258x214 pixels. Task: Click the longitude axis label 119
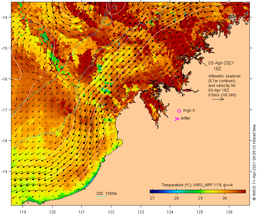(23, 212)
